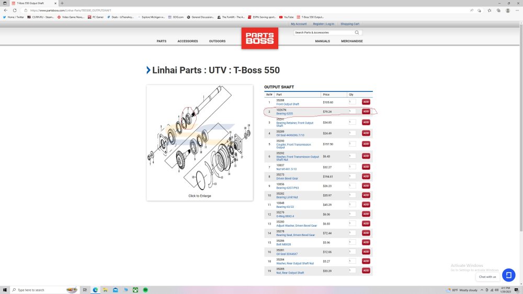The height and width of the screenshot is (294, 523).
Task: Open a new browser tab
Action: pos(62,3)
